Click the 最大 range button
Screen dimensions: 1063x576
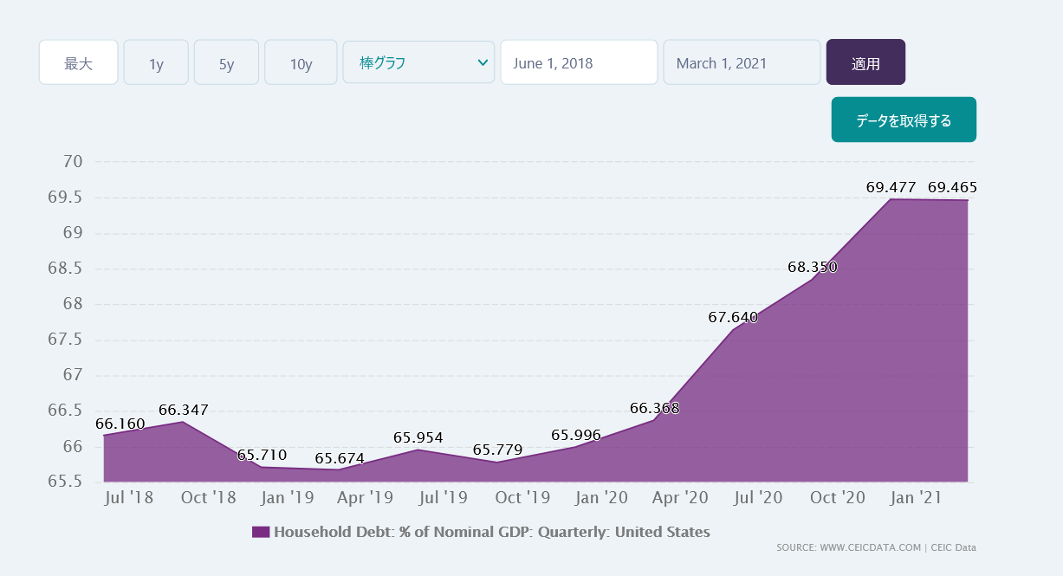pyautogui.click(x=78, y=62)
